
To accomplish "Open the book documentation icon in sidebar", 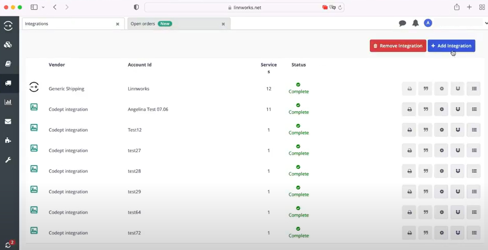I will [9, 63].
